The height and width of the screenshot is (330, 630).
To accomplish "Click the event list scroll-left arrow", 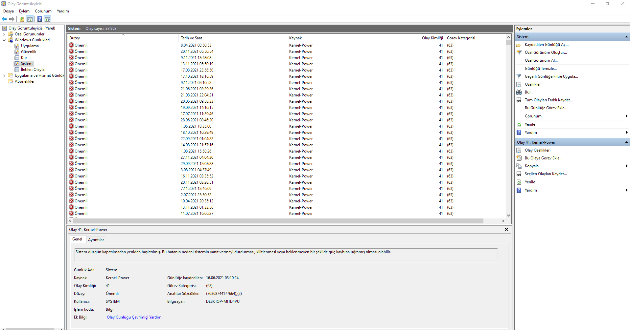I will point(70,221).
